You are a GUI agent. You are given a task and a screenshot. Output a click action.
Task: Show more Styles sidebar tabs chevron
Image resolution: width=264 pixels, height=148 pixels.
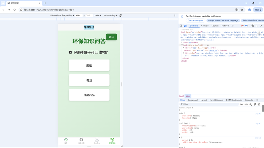point(257,100)
